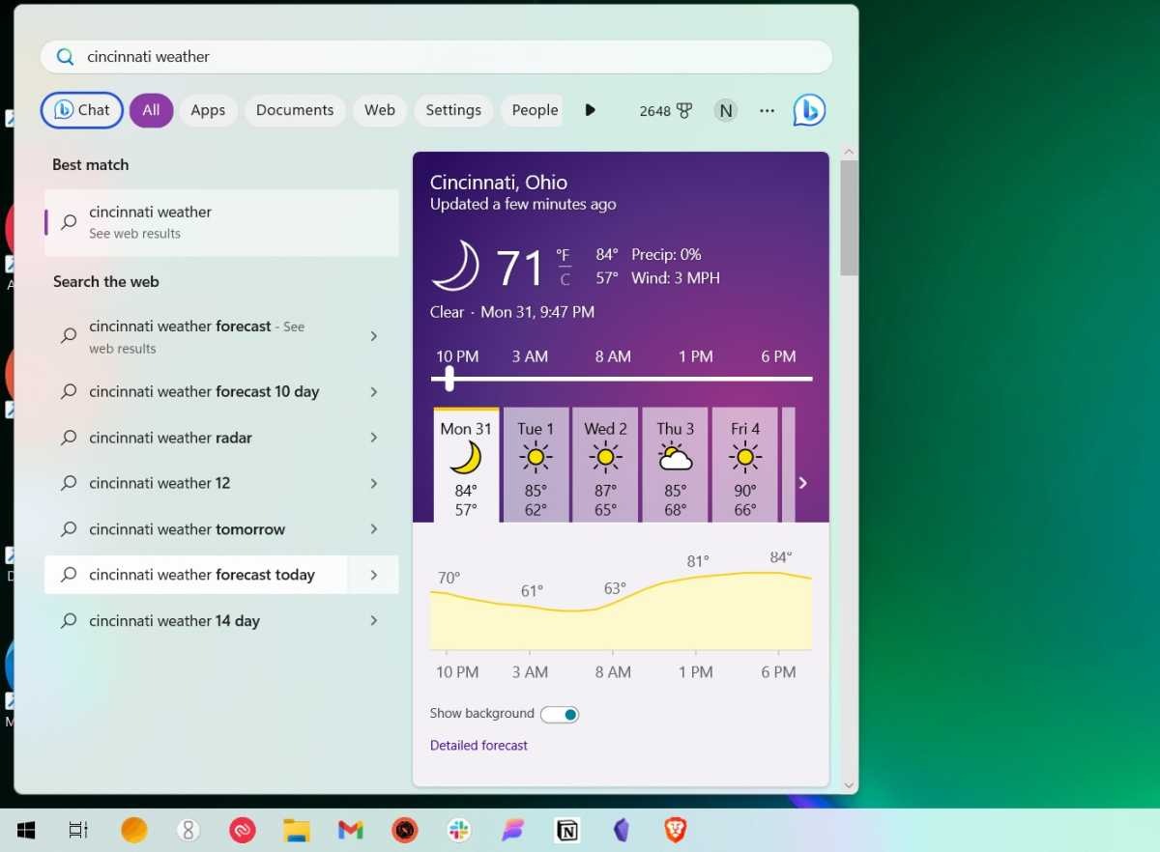Click the hourly forecast time slider handle
Image resolution: width=1160 pixels, height=852 pixels.
449,379
